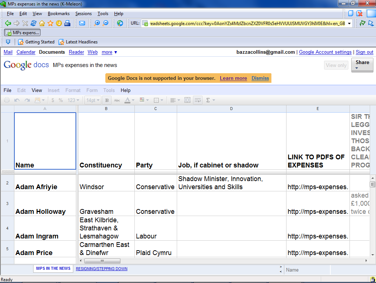Open Google Account settings link
Viewport: 376px width, 283px height.
[325, 52]
